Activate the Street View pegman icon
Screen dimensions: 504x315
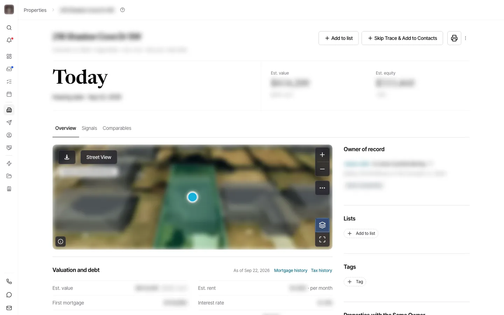click(67, 157)
